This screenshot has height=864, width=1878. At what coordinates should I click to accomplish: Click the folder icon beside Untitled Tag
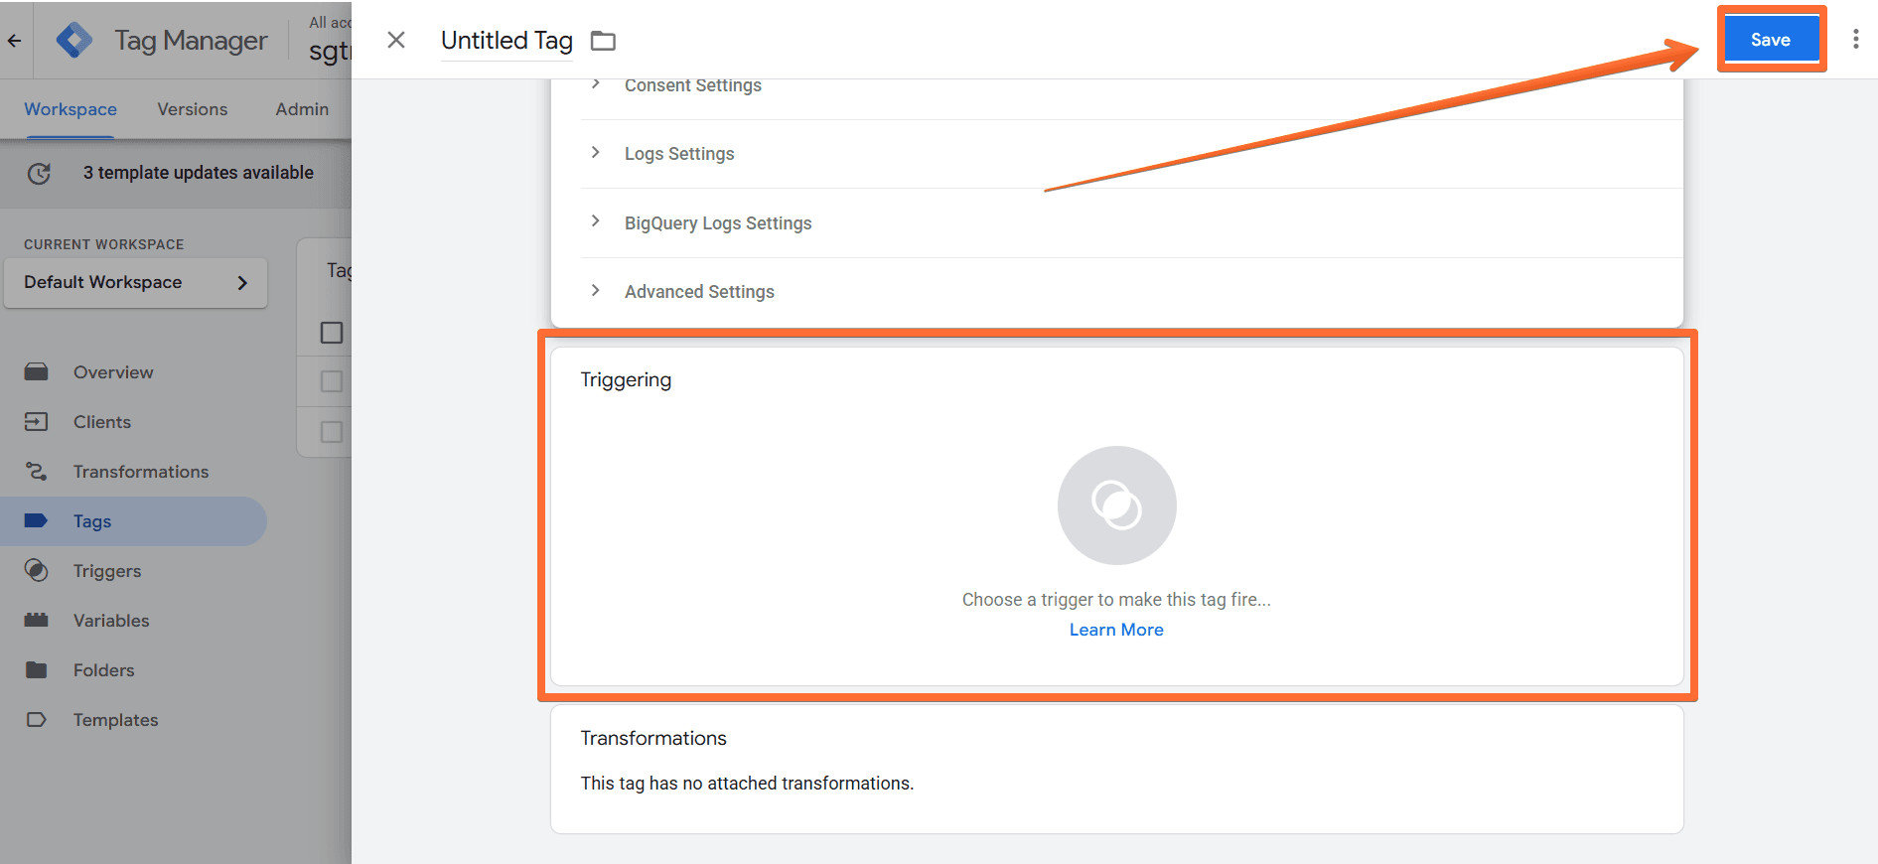pyautogui.click(x=603, y=41)
